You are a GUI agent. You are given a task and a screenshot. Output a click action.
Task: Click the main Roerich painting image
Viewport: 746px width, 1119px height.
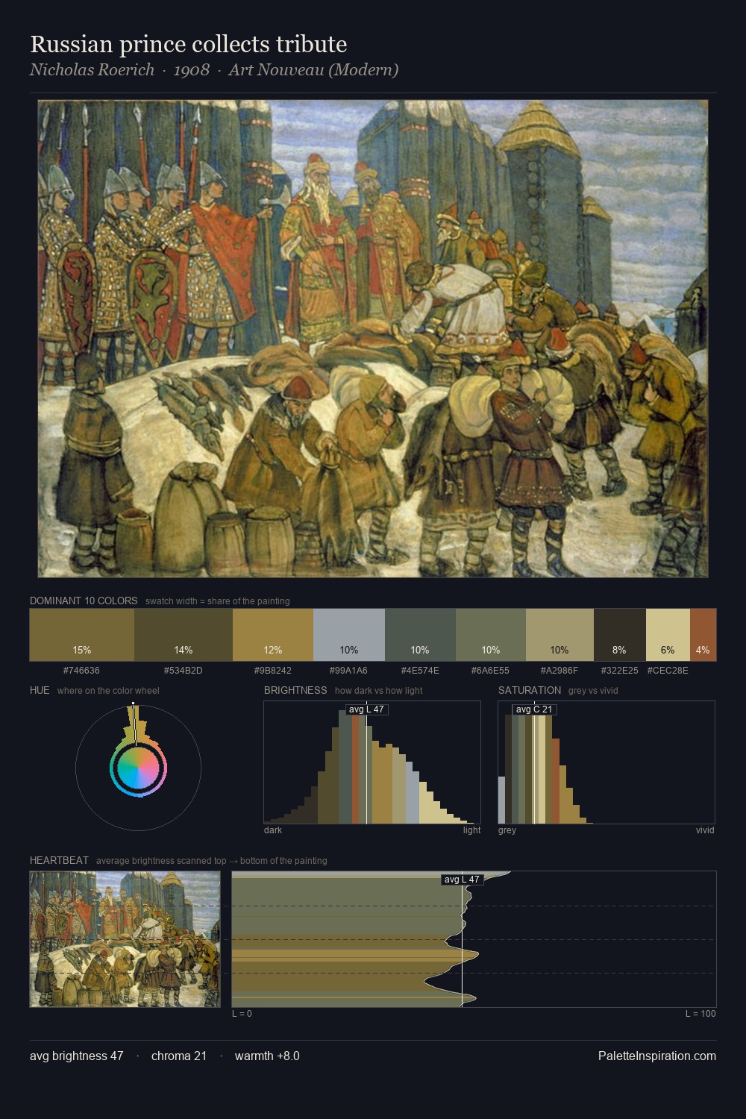point(373,339)
